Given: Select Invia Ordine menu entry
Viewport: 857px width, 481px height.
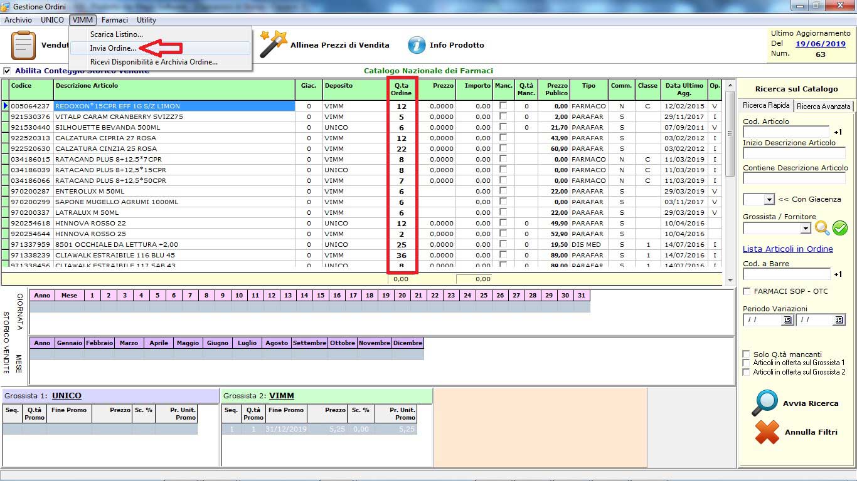Looking at the screenshot, I should [x=161, y=48].
